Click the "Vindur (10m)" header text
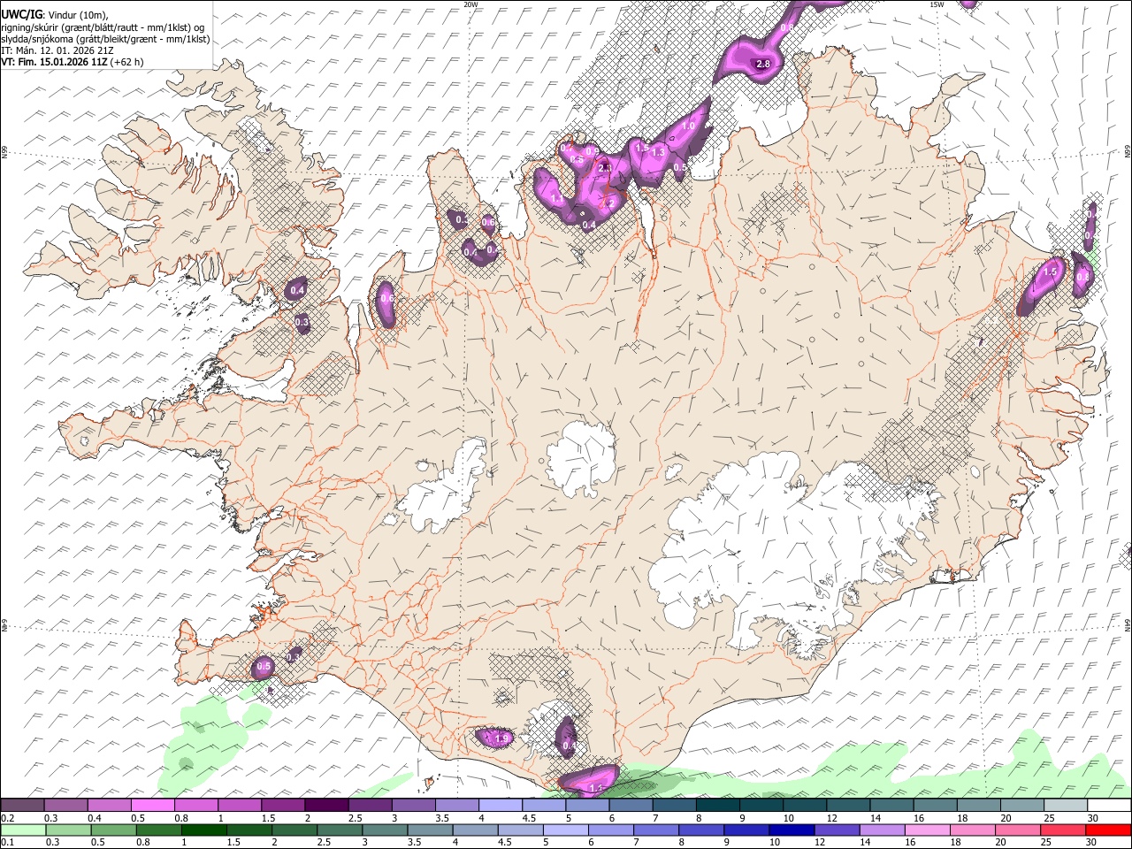1132x849 pixels. (x=78, y=14)
